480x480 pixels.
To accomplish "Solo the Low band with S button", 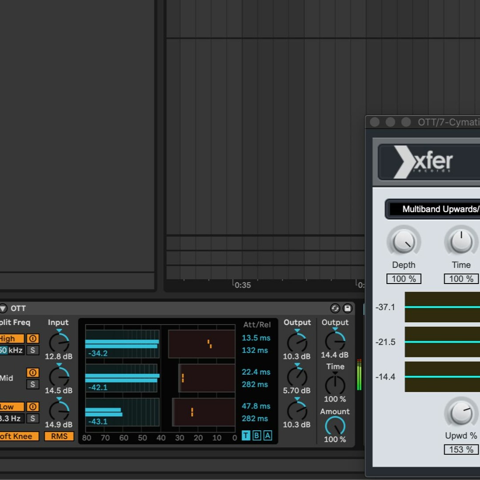I will click(33, 419).
